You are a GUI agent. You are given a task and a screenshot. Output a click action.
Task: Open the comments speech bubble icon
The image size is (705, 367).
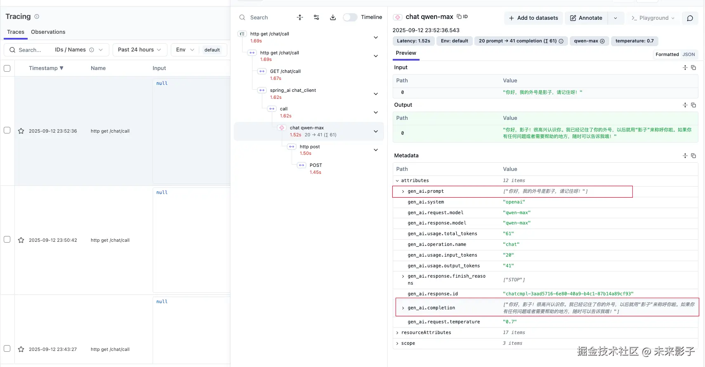tap(690, 18)
